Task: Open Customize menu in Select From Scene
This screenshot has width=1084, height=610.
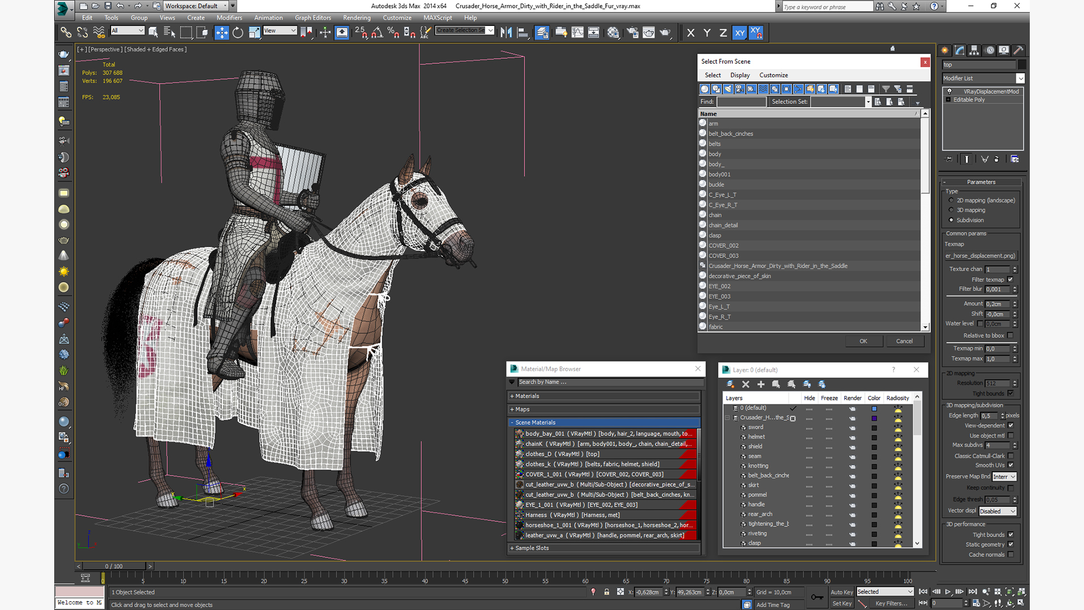Action: 773,75
